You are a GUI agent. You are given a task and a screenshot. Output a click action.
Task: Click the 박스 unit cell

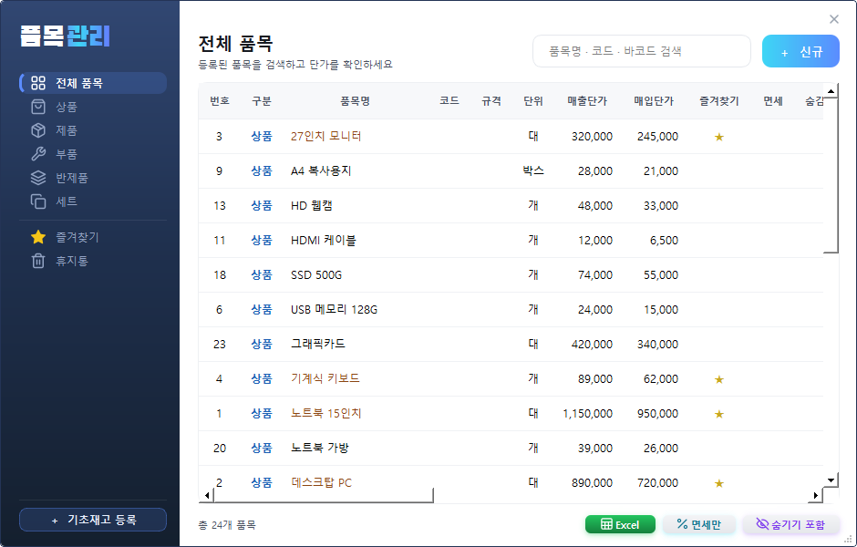533,171
